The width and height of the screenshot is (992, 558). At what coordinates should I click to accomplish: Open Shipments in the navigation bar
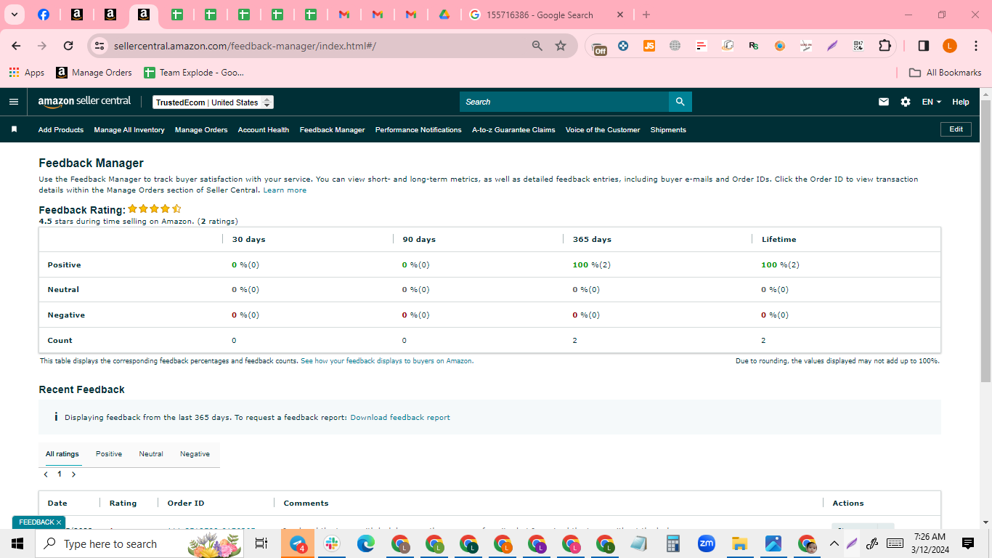point(668,130)
